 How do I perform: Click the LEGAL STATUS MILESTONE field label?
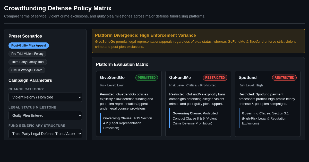32,107
